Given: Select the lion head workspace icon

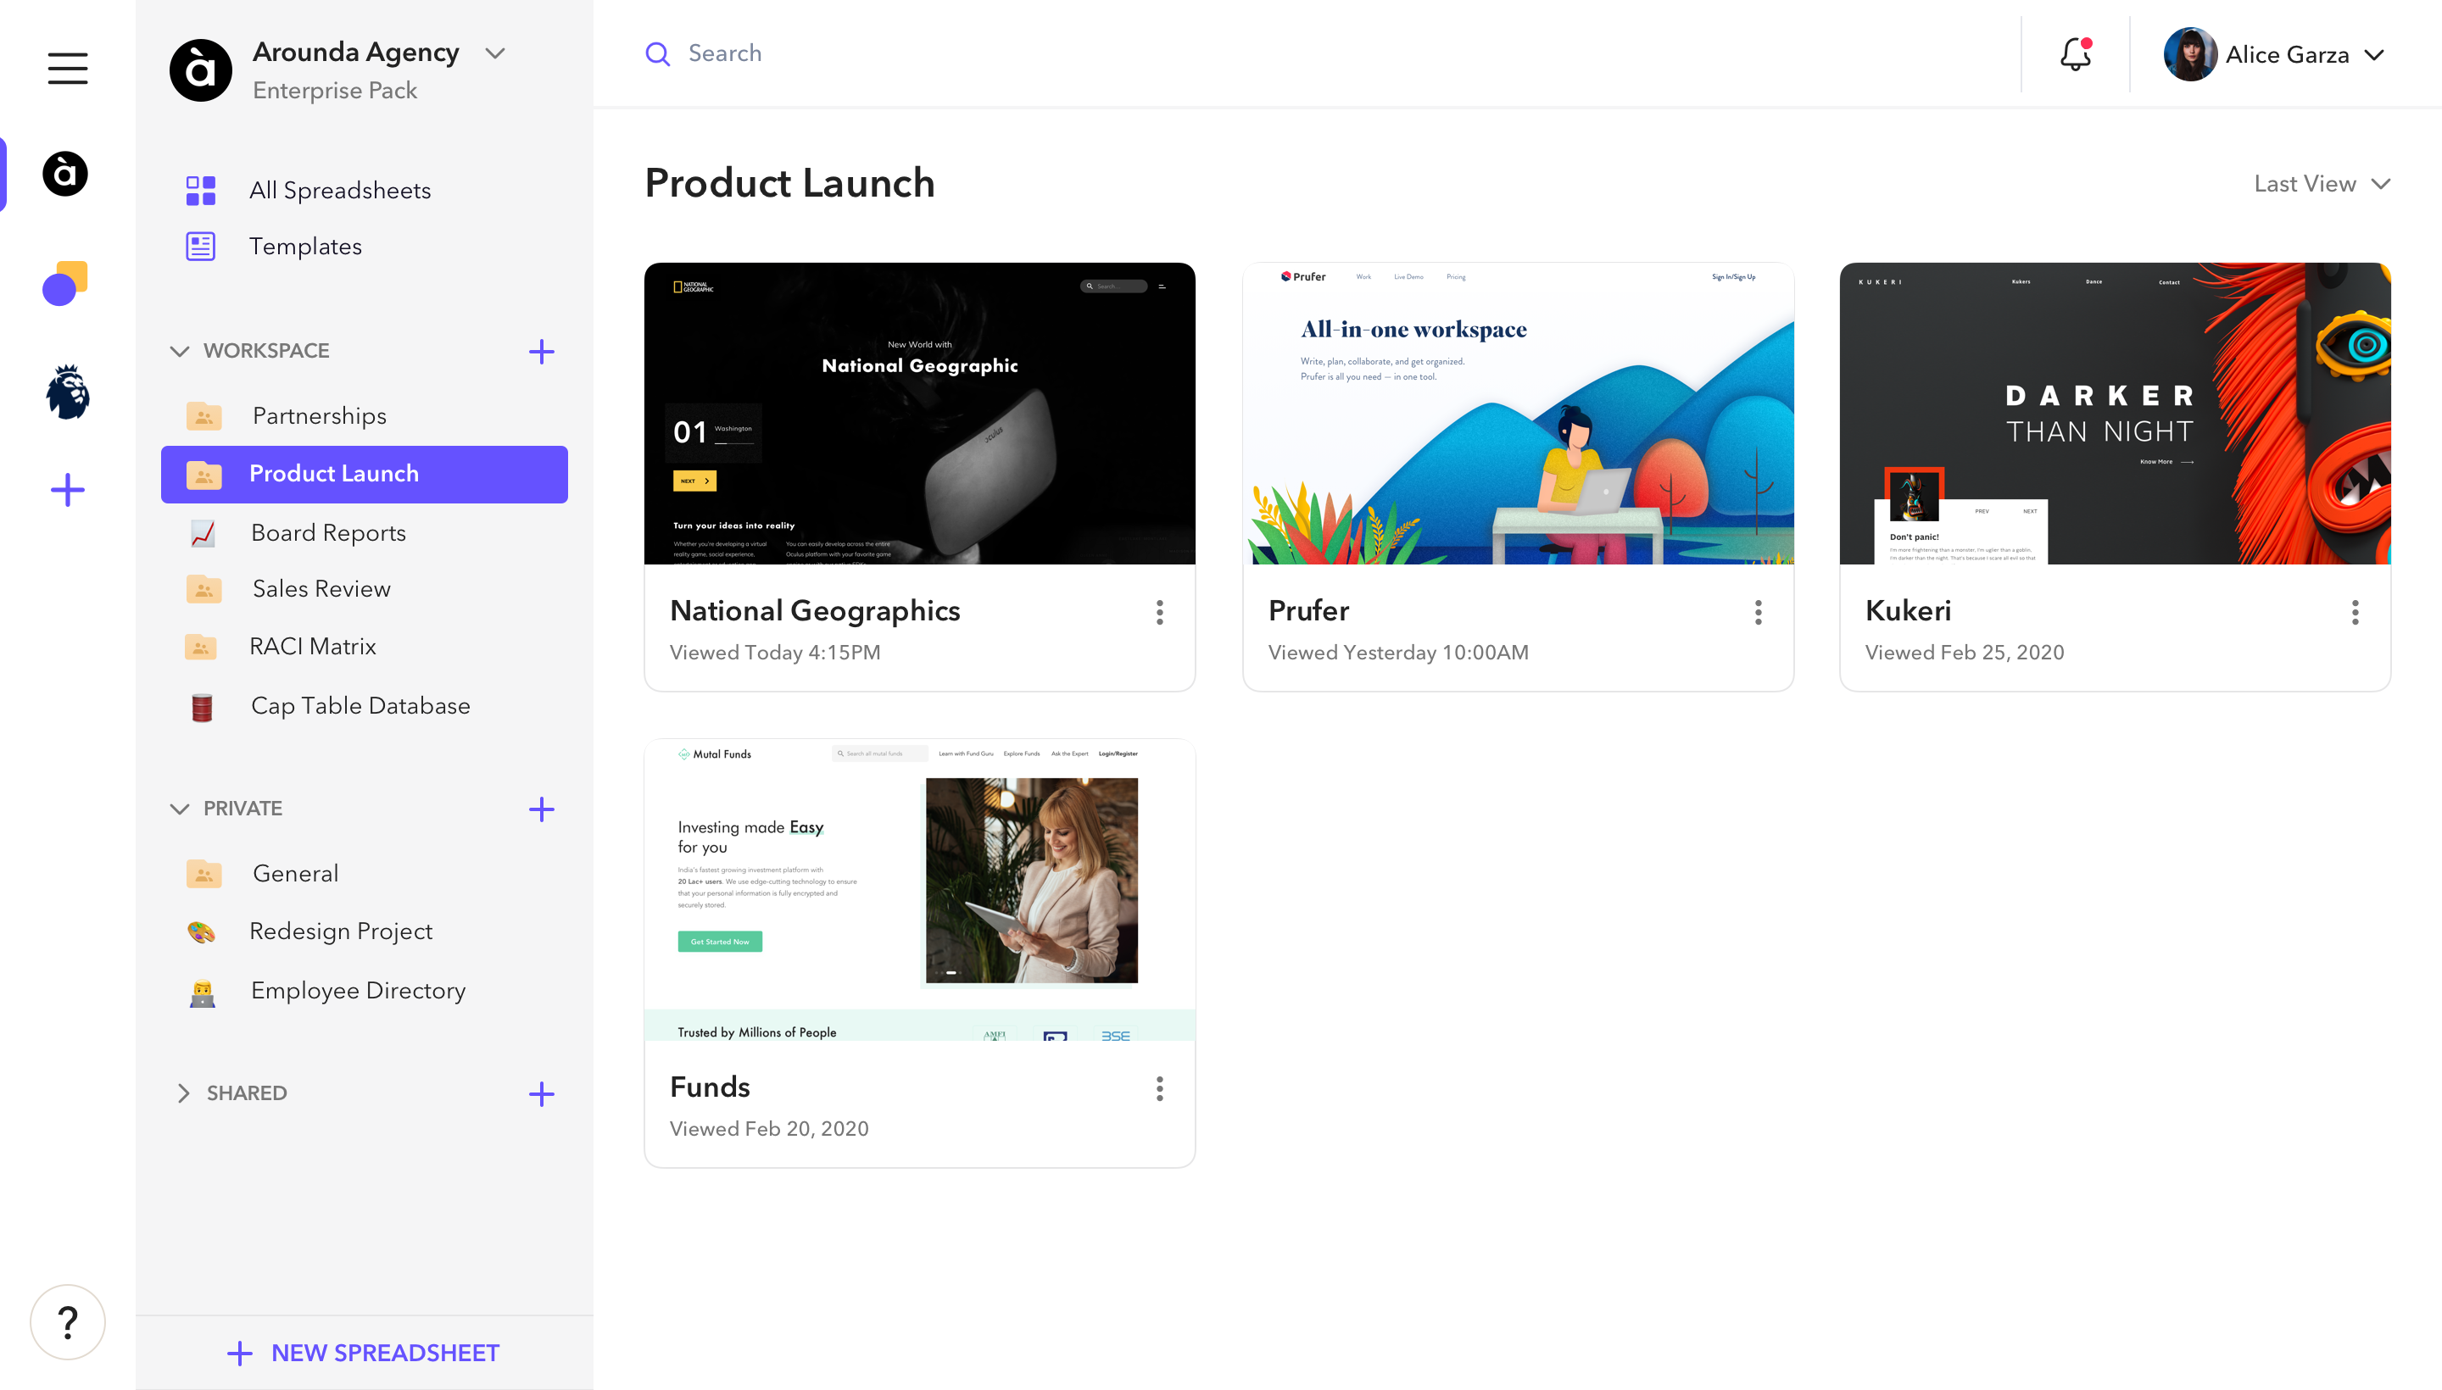Looking at the screenshot, I should 68,392.
